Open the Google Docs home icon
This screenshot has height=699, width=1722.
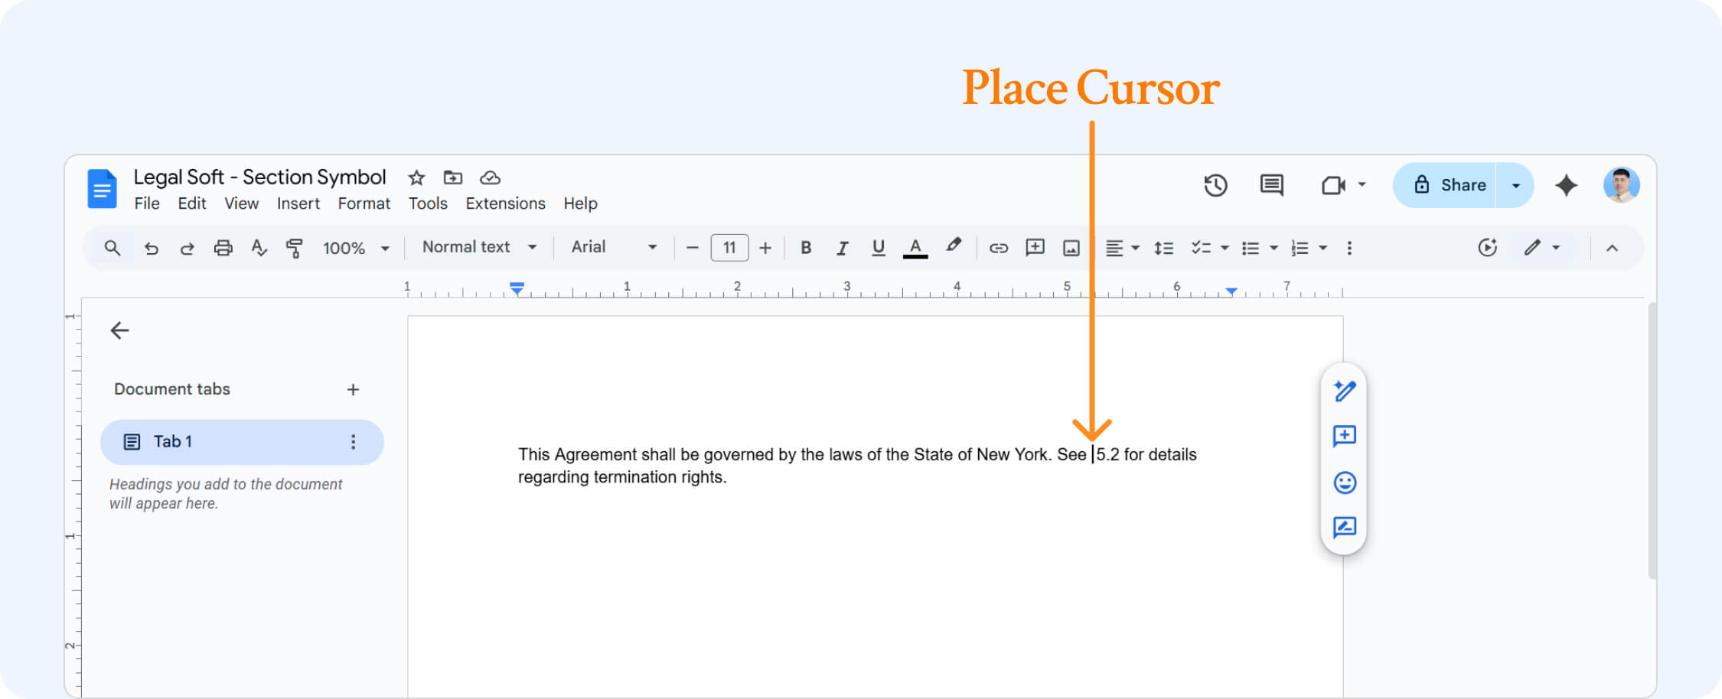(x=102, y=188)
